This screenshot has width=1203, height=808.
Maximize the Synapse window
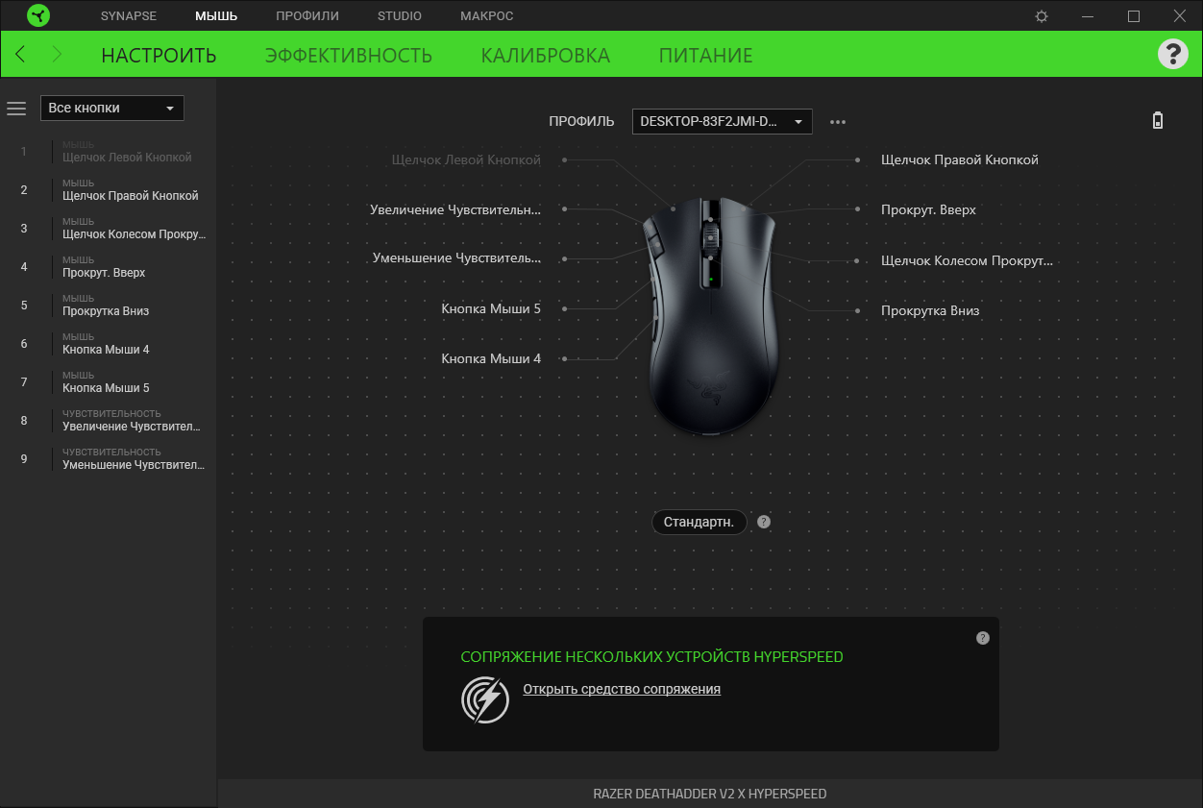tap(1134, 16)
